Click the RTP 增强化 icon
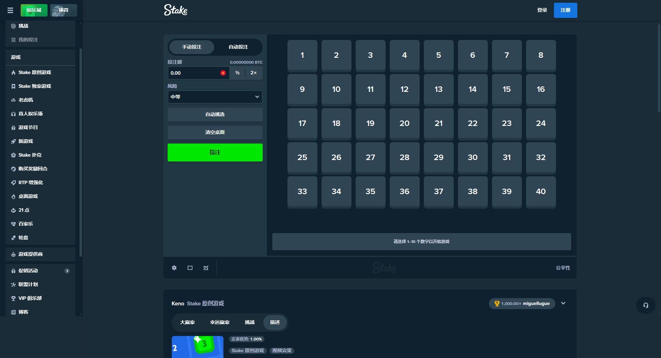Screen dimensions: 661x358 13,182
